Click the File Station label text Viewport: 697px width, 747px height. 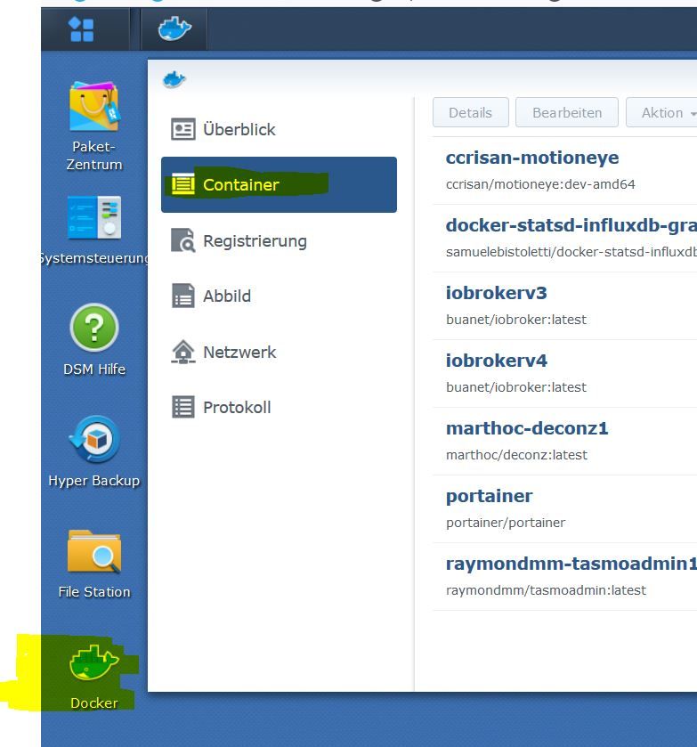[x=94, y=592]
